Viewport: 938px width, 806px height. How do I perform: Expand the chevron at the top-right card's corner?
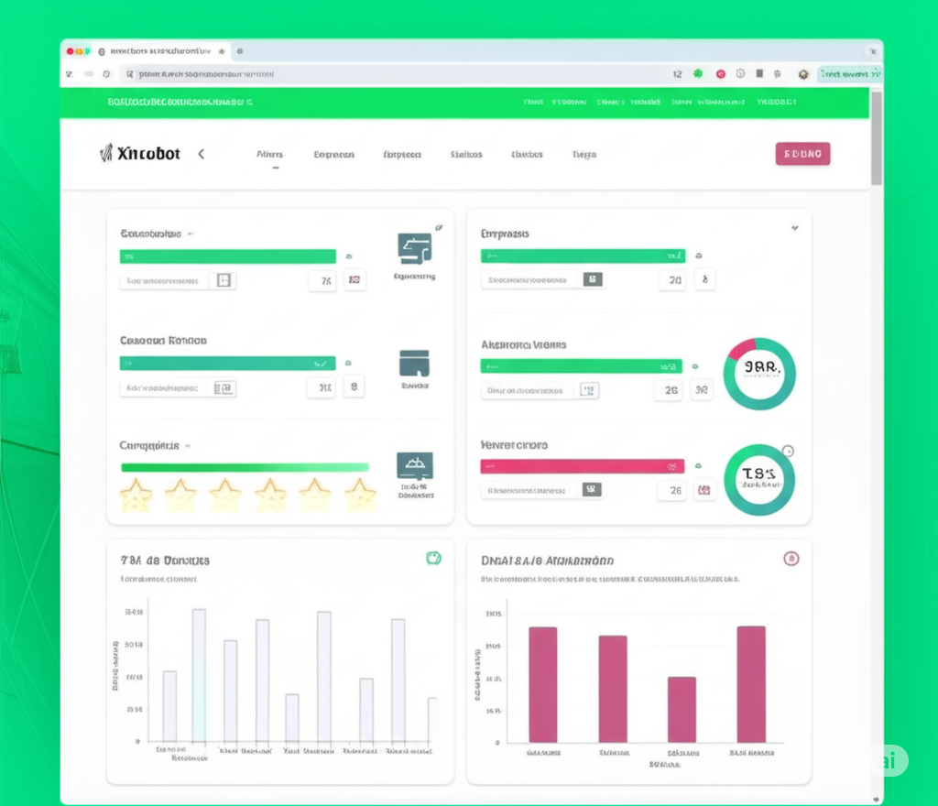point(794,227)
